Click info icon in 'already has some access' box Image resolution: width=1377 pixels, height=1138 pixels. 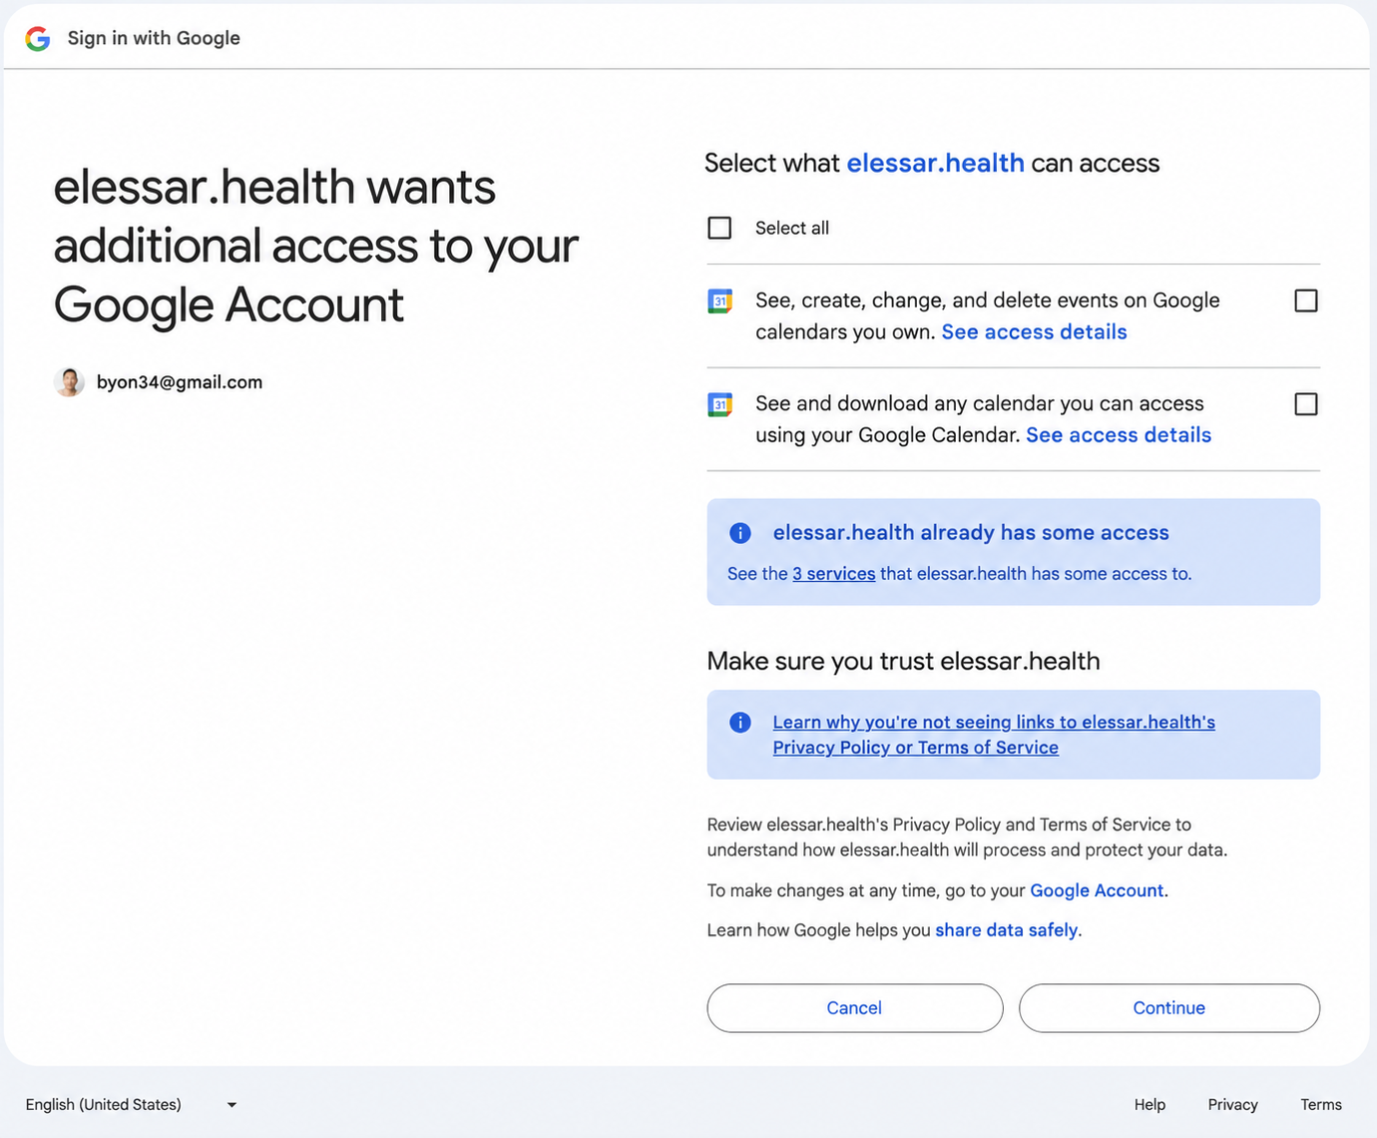click(x=740, y=533)
